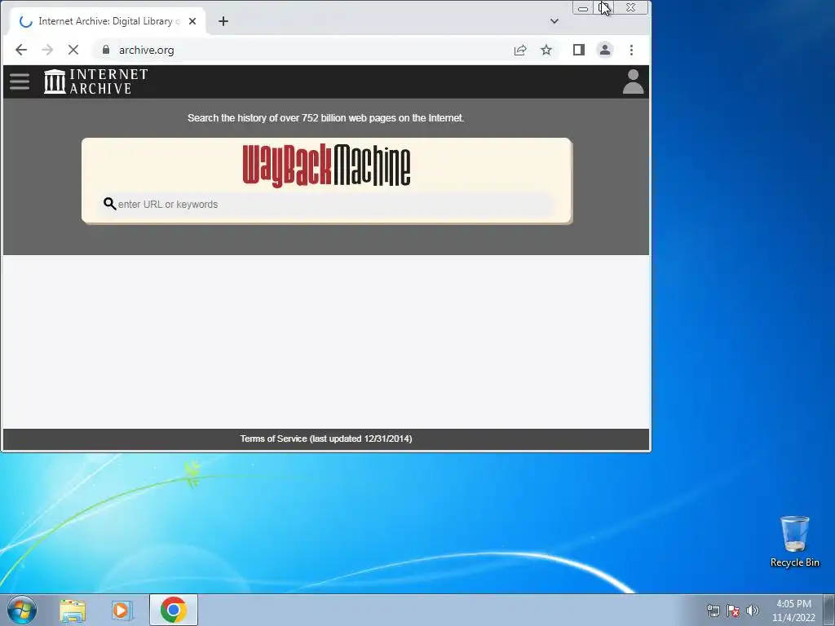Open Chrome profile avatar button
The height and width of the screenshot is (626, 835).
pos(605,50)
